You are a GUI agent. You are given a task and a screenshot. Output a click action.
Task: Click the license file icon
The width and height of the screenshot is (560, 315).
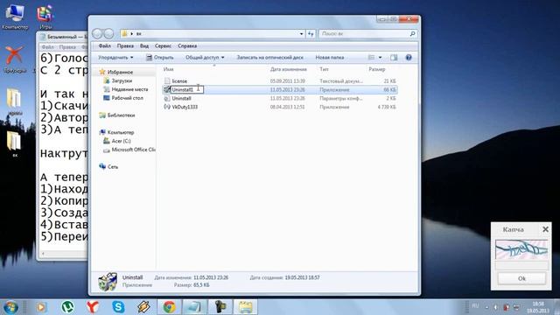(167, 81)
